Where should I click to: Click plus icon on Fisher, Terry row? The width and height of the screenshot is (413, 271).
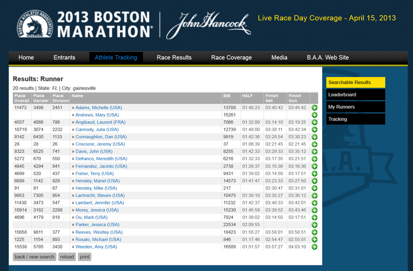314,174
